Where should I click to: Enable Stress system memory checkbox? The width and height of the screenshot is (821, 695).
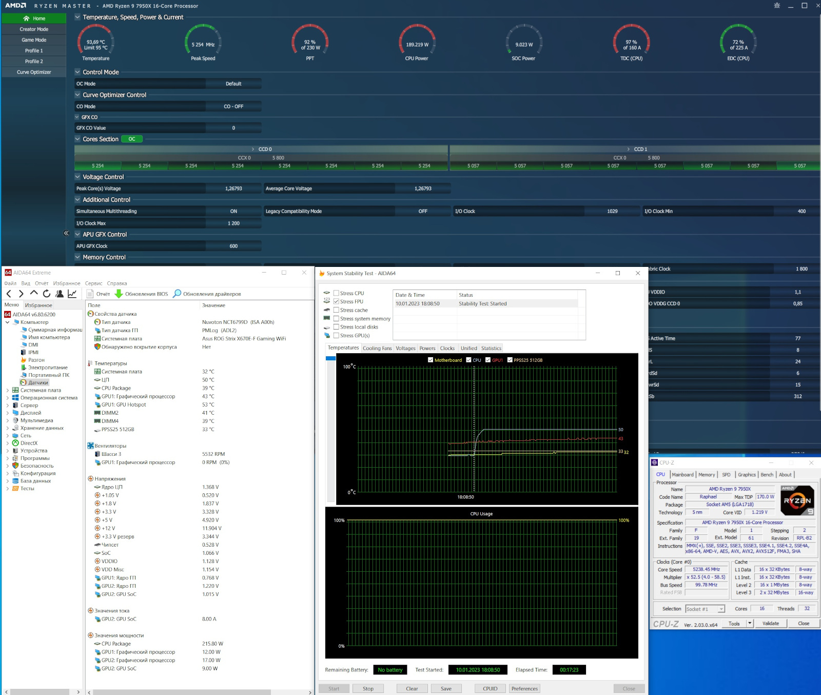[337, 319]
